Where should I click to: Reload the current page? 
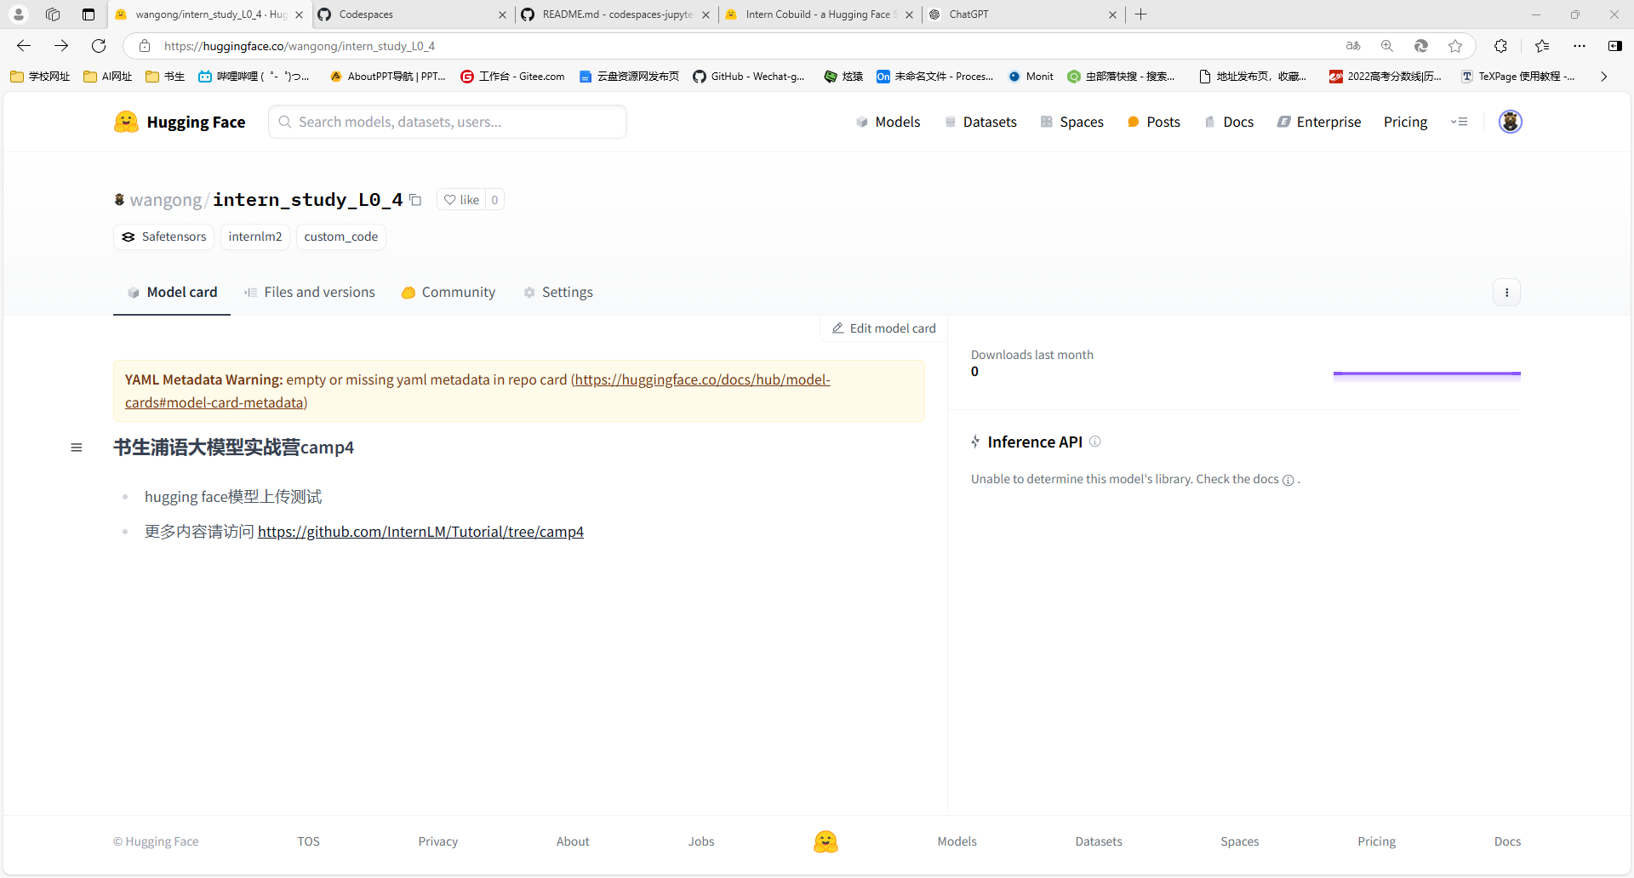click(99, 46)
